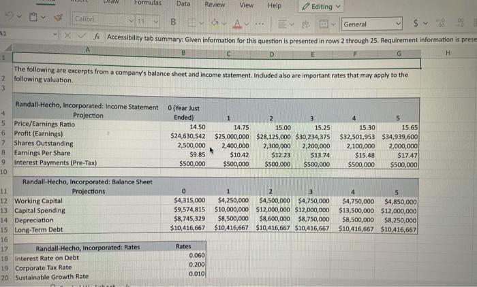
Task: Click the $4,850,000 working capital cell
Action: (x=397, y=202)
